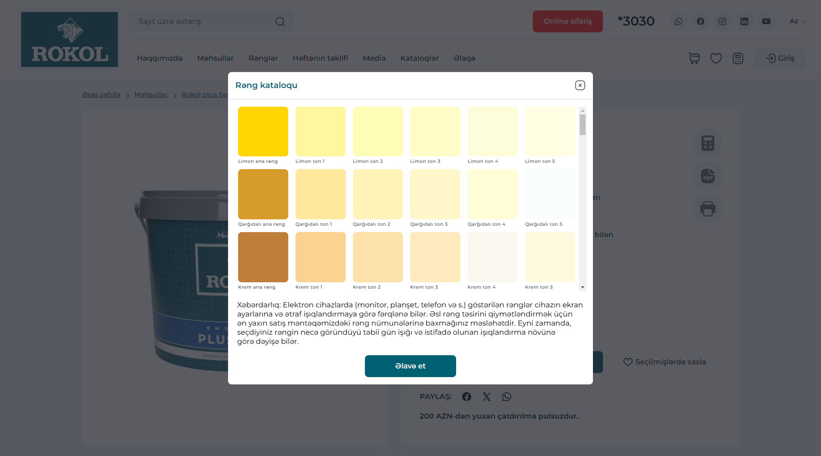Open the Instagram icon in header
The image size is (821, 456).
click(x=722, y=21)
